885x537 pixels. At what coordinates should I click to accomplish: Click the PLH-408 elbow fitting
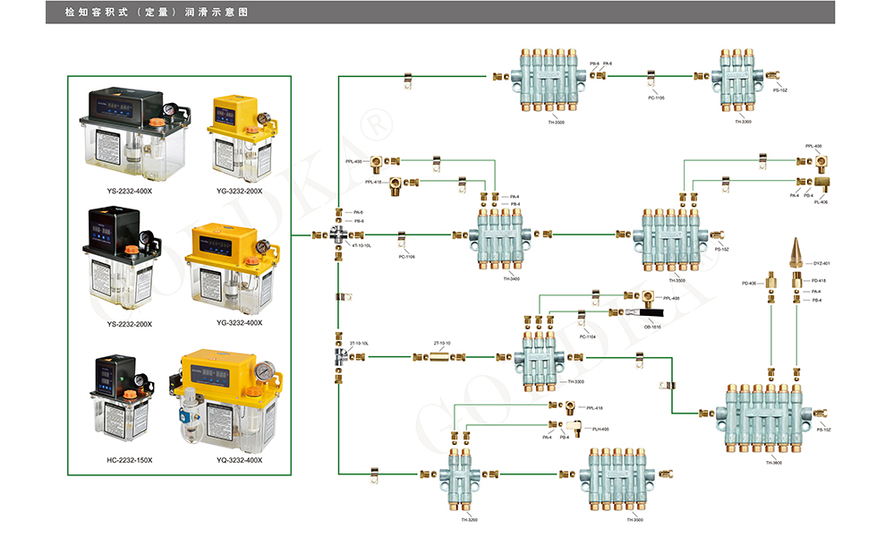coord(575,426)
